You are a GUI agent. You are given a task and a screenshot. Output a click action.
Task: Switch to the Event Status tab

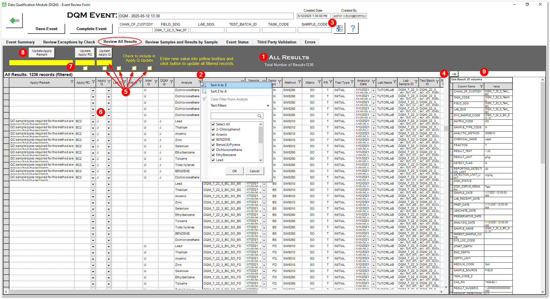pos(237,42)
